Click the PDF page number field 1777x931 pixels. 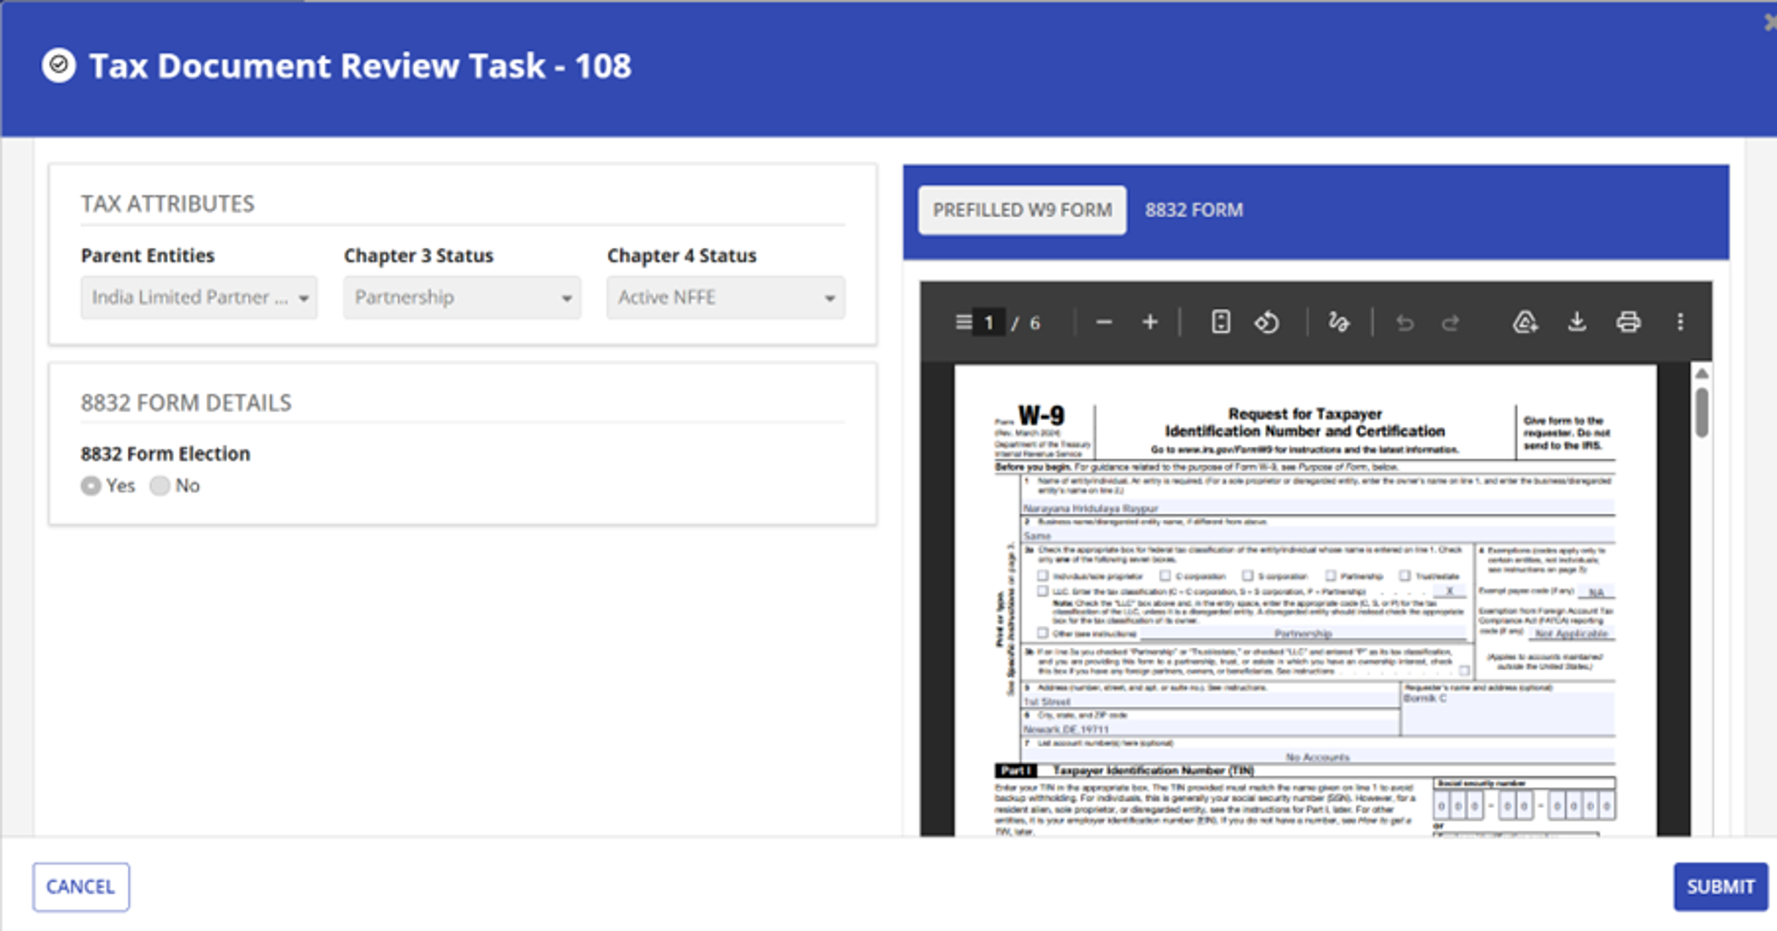click(x=988, y=322)
